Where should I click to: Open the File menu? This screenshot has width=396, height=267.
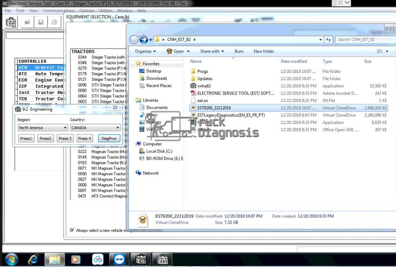coord(8,11)
